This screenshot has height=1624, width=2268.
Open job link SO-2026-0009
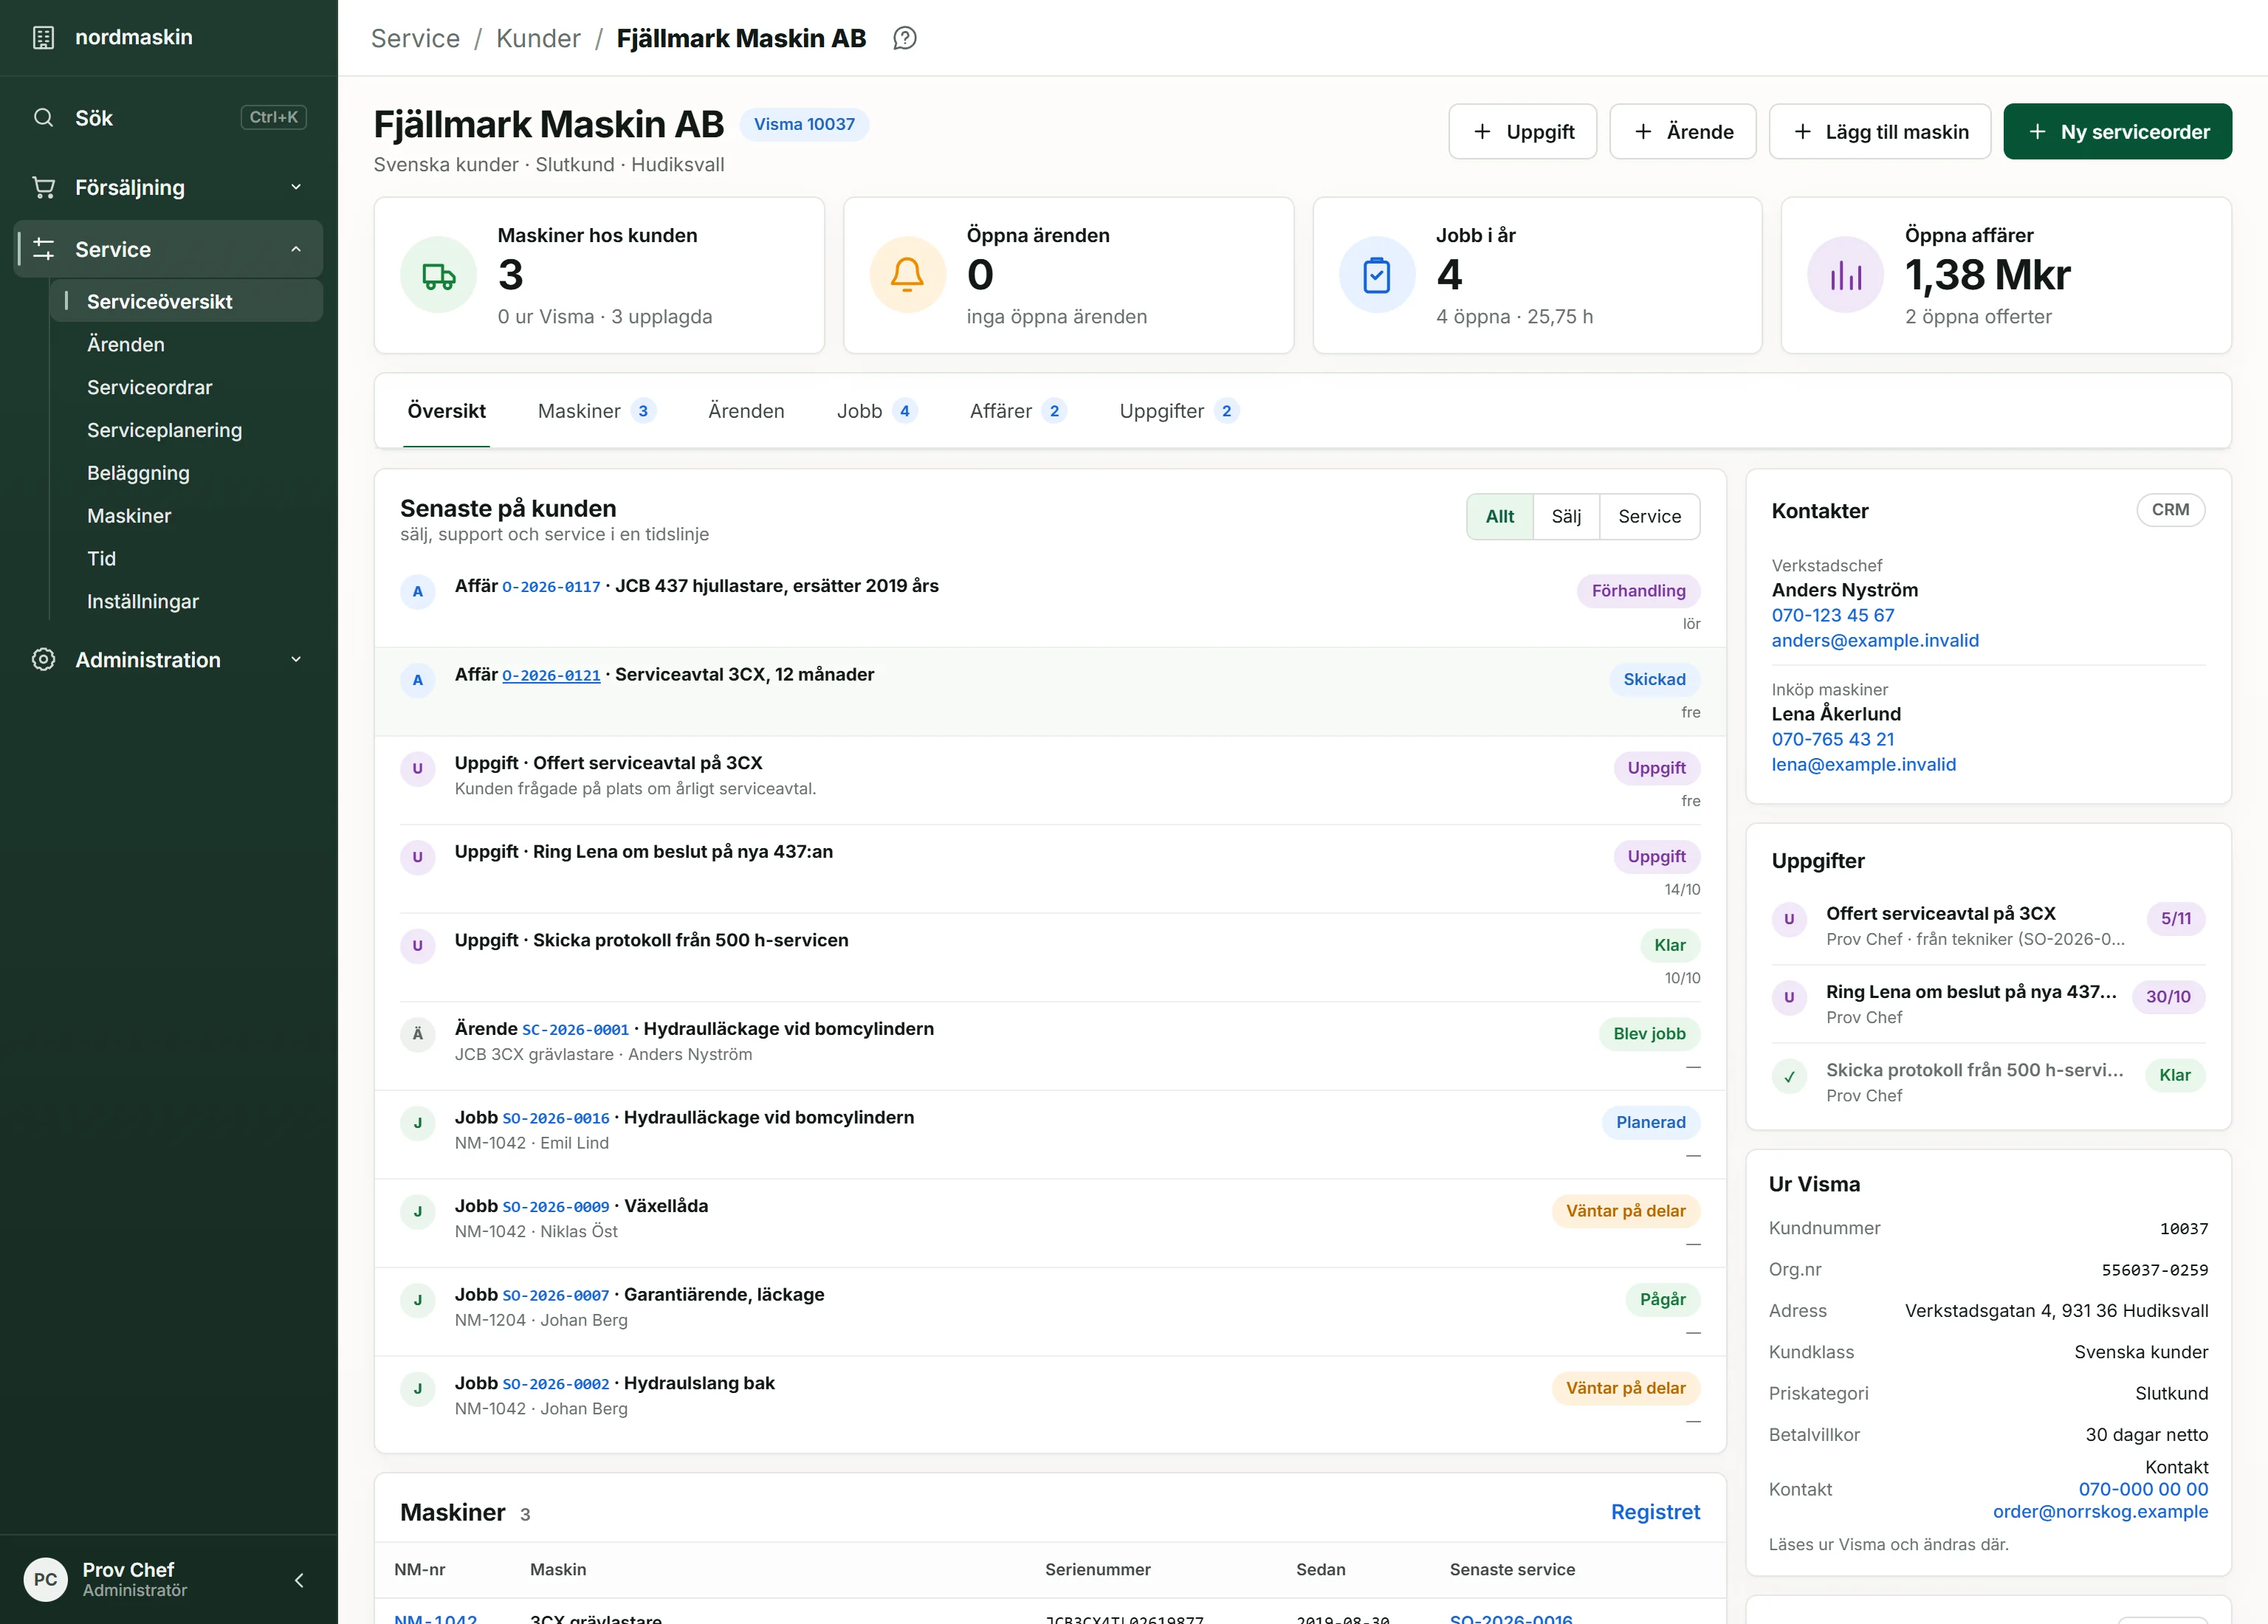coord(555,1208)
